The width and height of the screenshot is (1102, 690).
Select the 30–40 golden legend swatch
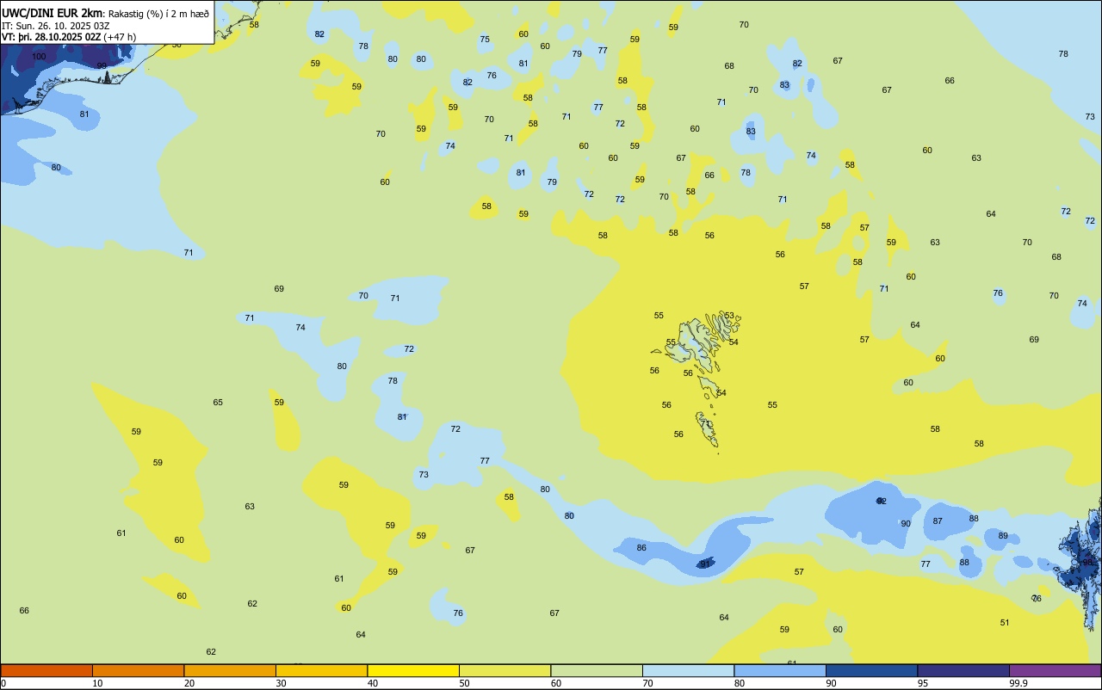(321, 670)
